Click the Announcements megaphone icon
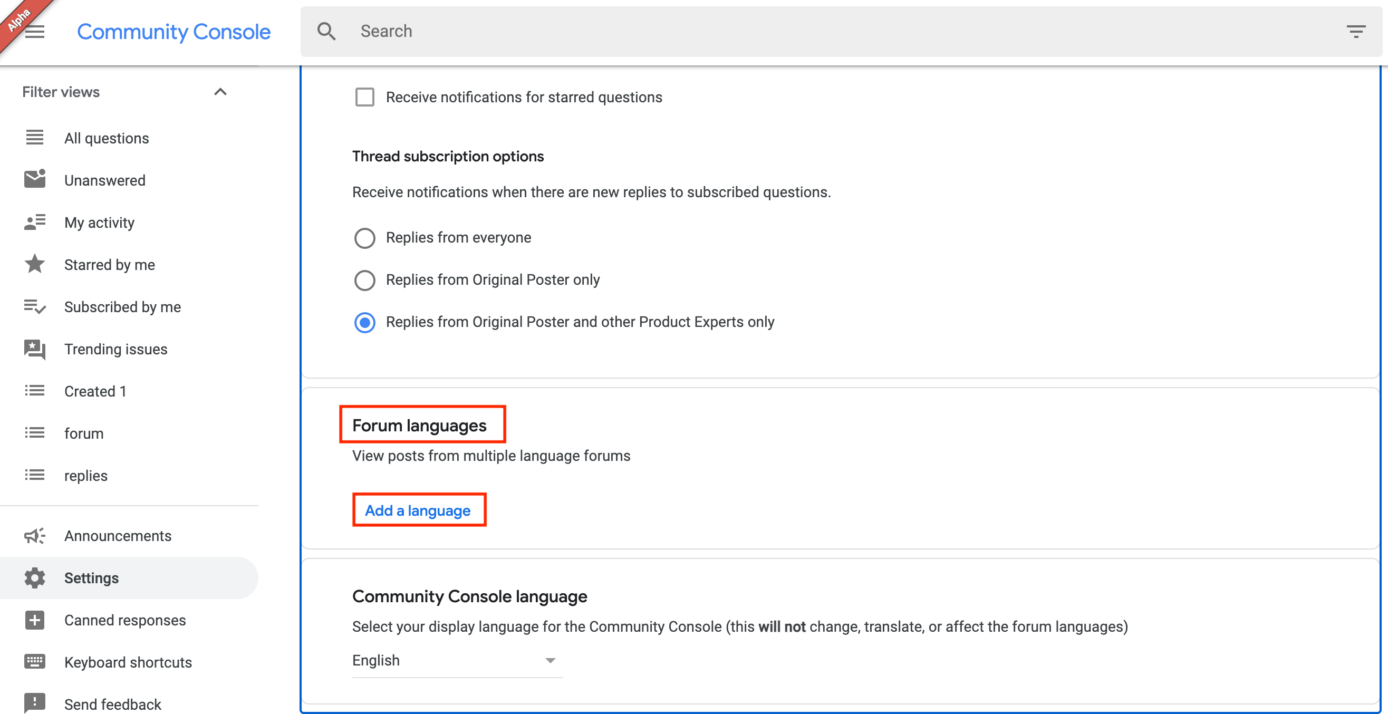 [x=34, y=536]
